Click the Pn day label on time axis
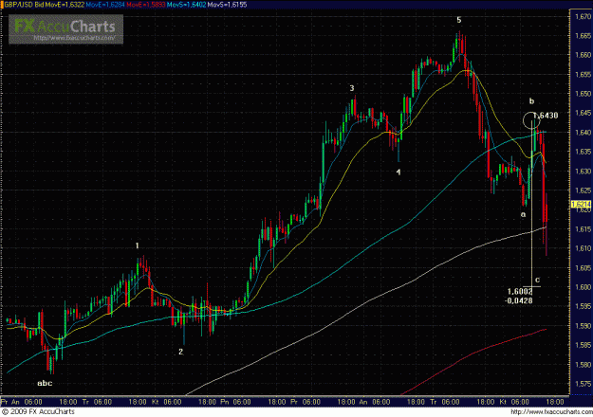This screenshot has width=593, height=417. 225,402
